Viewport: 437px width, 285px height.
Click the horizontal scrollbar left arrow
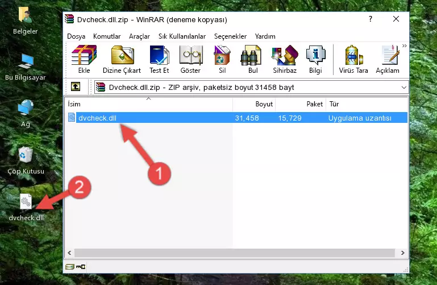(x=69, y=253)
